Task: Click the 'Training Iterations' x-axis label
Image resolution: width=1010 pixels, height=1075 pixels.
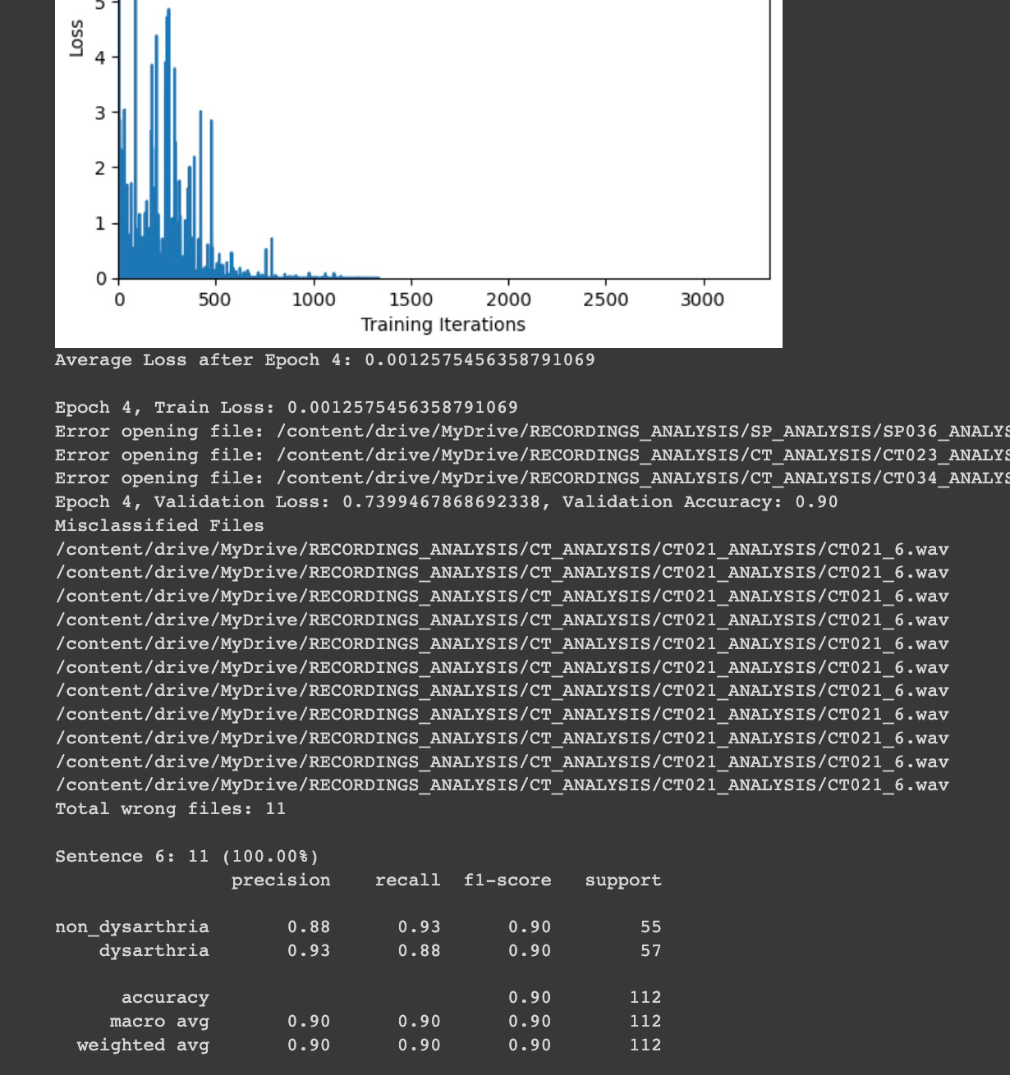Action: (443, 324)
